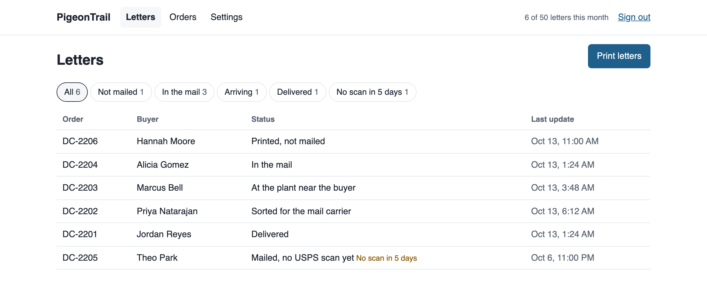This screenshot has width=707, height=306.
Task: Click the Sorted for the mail carrier status
Action: [x=301, y=211]
